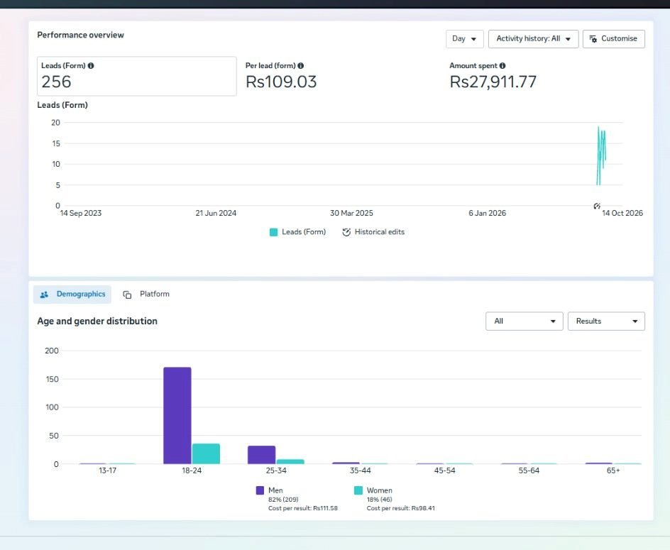The image size is (670, 550).
Task: Click the Platform tab icon
Action: [x=127, y=295]
